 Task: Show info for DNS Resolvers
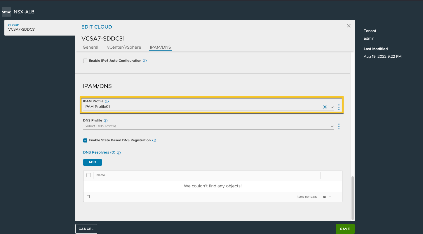click(119, 153)
